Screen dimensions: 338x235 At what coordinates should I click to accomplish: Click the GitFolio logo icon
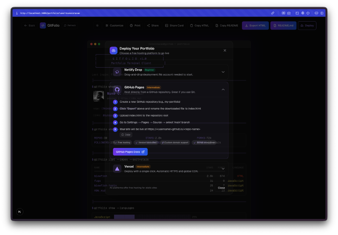tap(43, 25)
